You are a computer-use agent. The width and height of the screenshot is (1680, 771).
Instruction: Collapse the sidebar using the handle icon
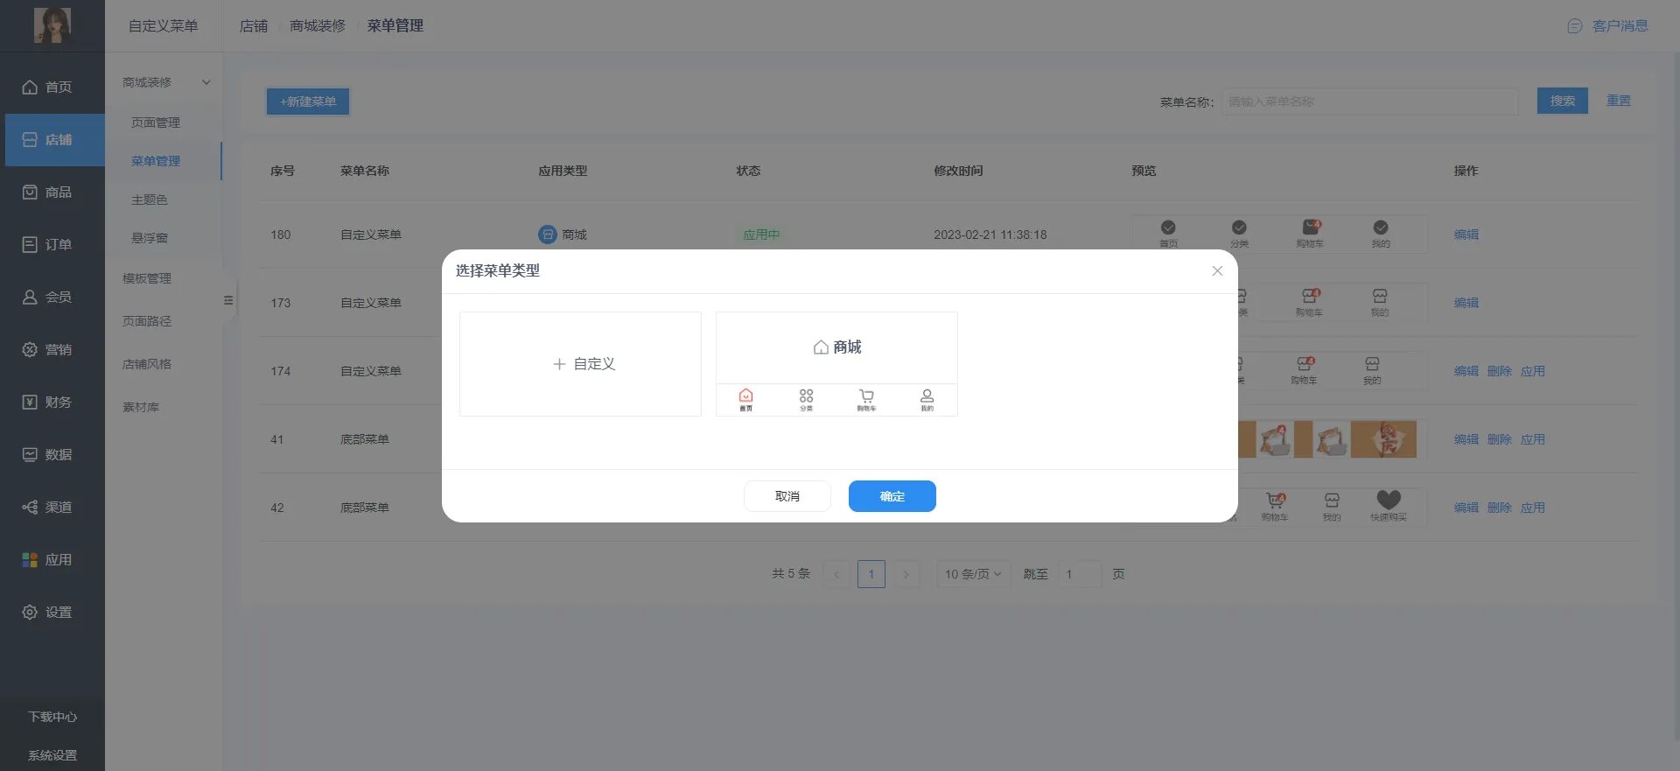point(228,300)
